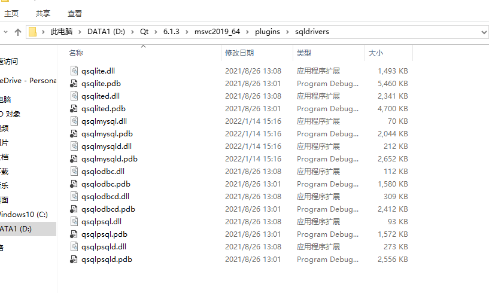489x293 pixels.
Task: Click the sqldrivers breadcrumb in the path
Action: [x=312, y=32]
